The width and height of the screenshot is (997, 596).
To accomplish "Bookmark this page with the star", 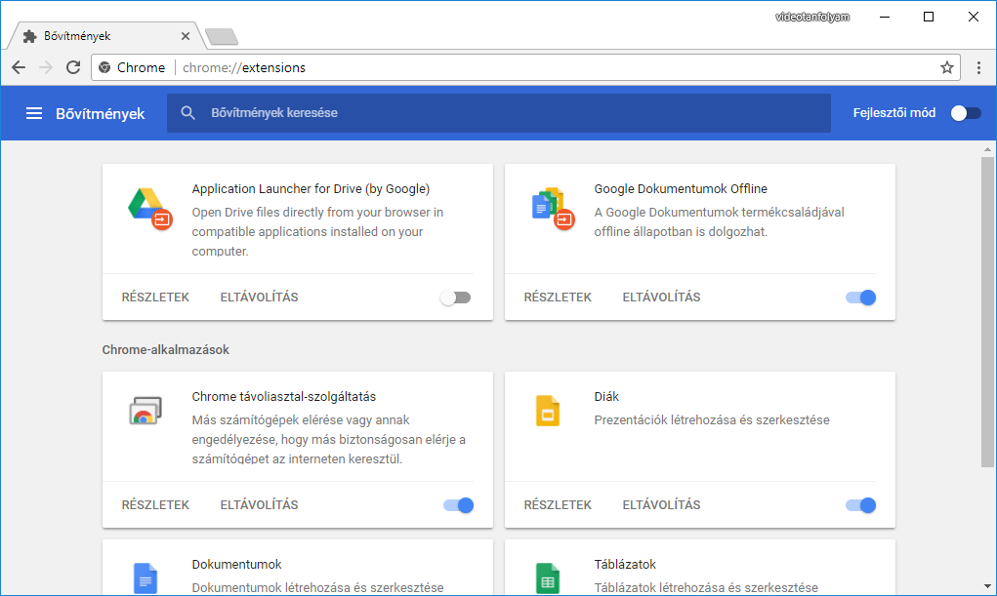I will 947,67.
